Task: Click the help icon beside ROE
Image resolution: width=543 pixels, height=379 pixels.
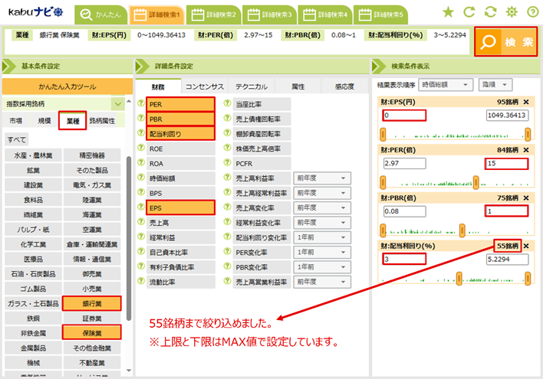Action: (x=140, y=149)
